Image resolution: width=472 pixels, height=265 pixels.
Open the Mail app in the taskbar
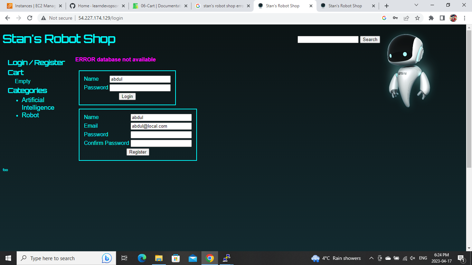coord(192,258)
